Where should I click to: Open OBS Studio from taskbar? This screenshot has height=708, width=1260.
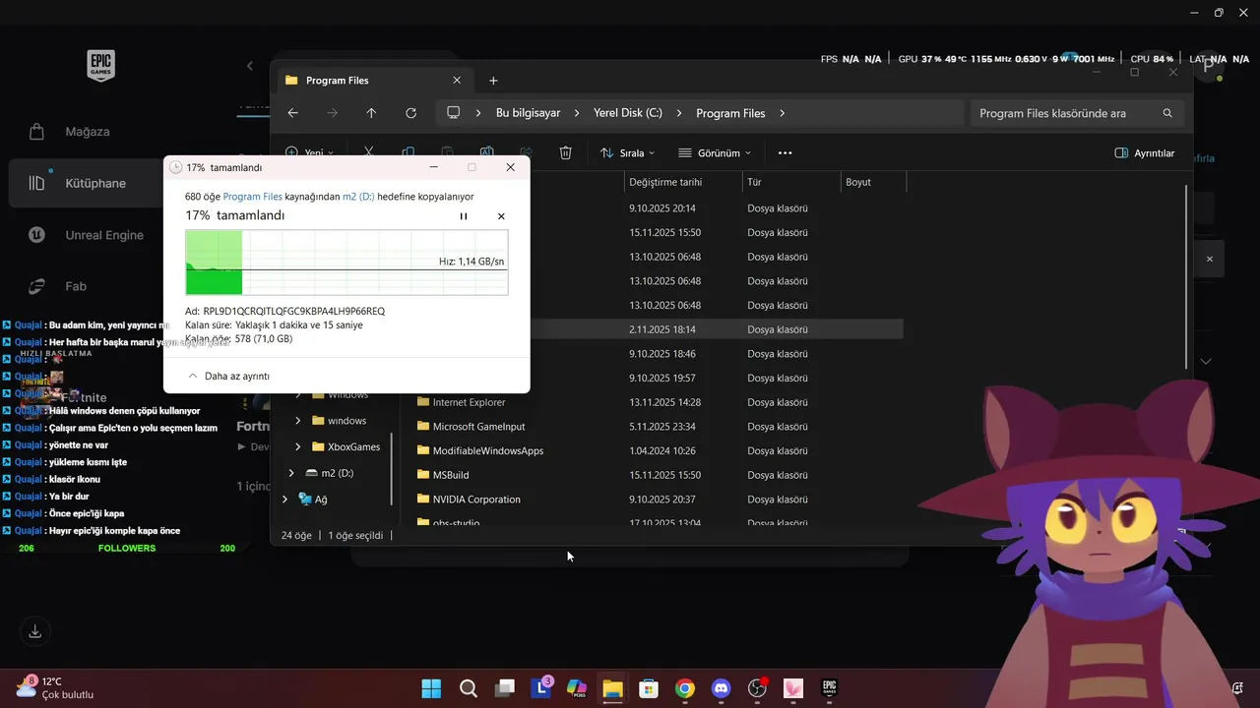coord(758,688)
